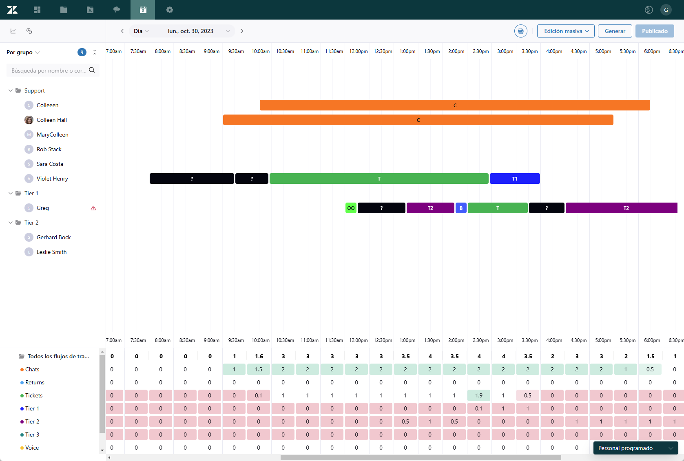
Task: Select agent Rob Stack
Action: [x=49, y=149]
